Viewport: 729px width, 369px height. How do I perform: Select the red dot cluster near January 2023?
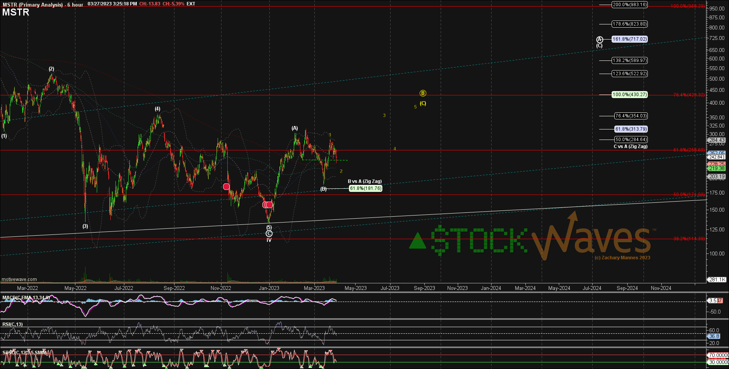click(x=267, y=205)
